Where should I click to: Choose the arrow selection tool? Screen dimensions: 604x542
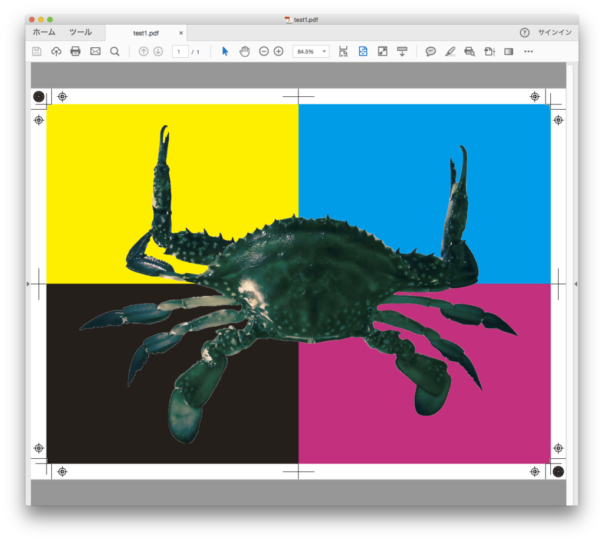click(x=225, y=51)
